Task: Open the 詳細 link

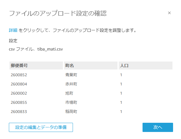Action: tap(13, 30)
